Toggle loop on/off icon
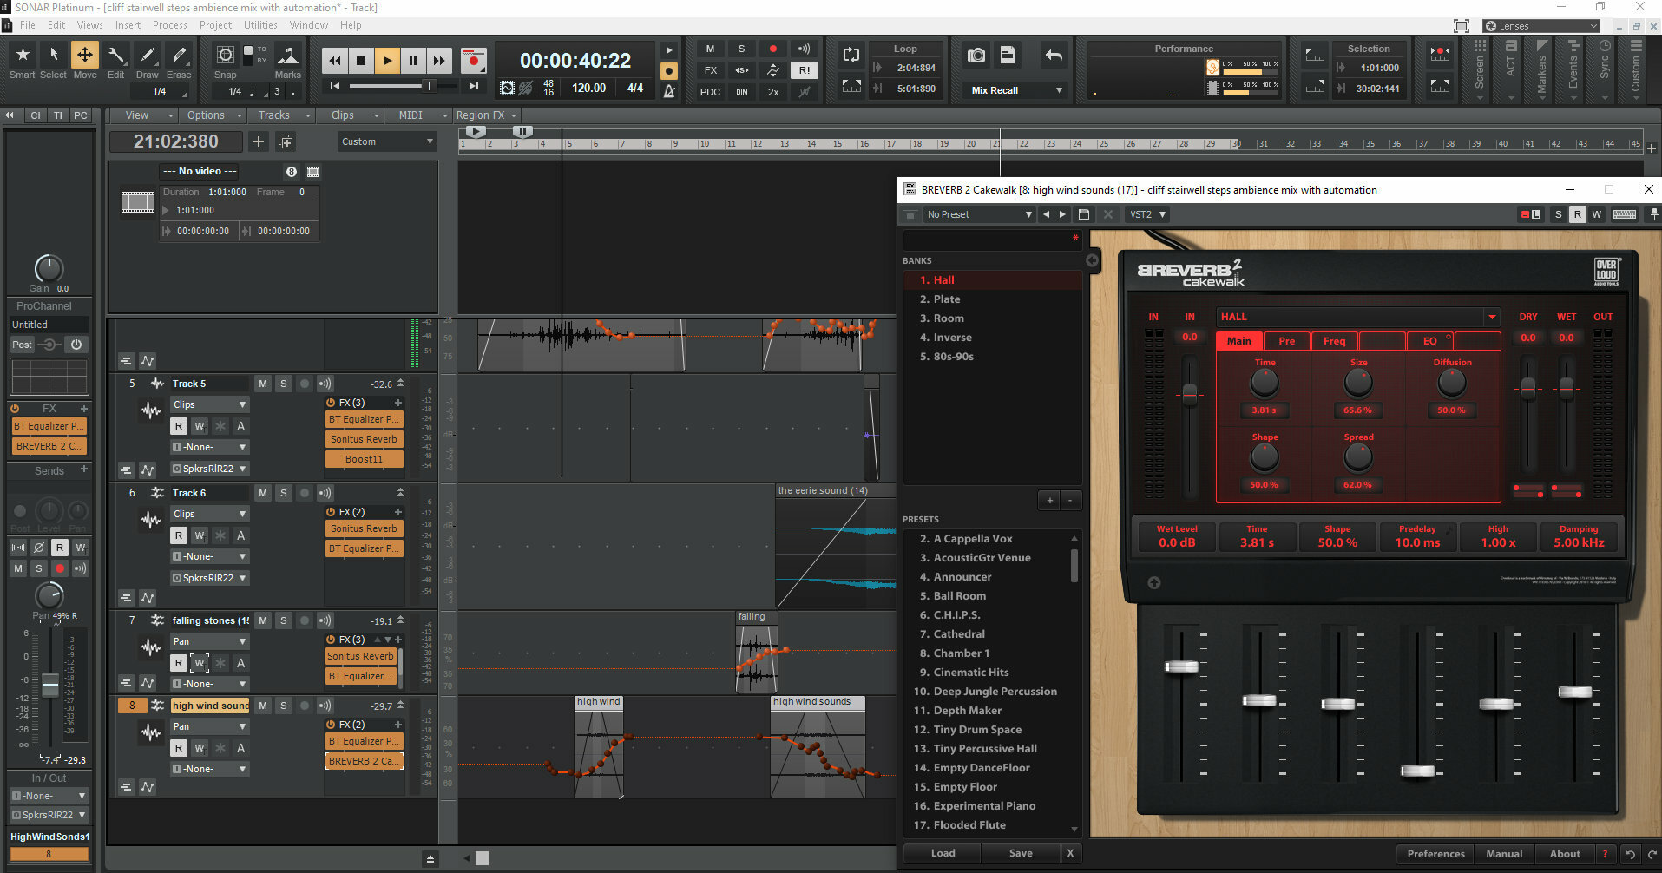Viewport: 1662px width, 873px height. point(851,55)
